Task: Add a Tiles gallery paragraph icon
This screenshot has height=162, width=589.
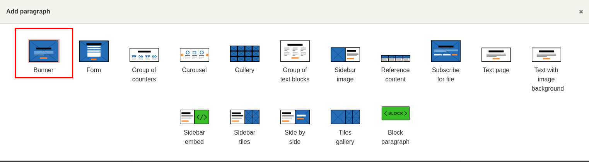Action: (345, 117)
